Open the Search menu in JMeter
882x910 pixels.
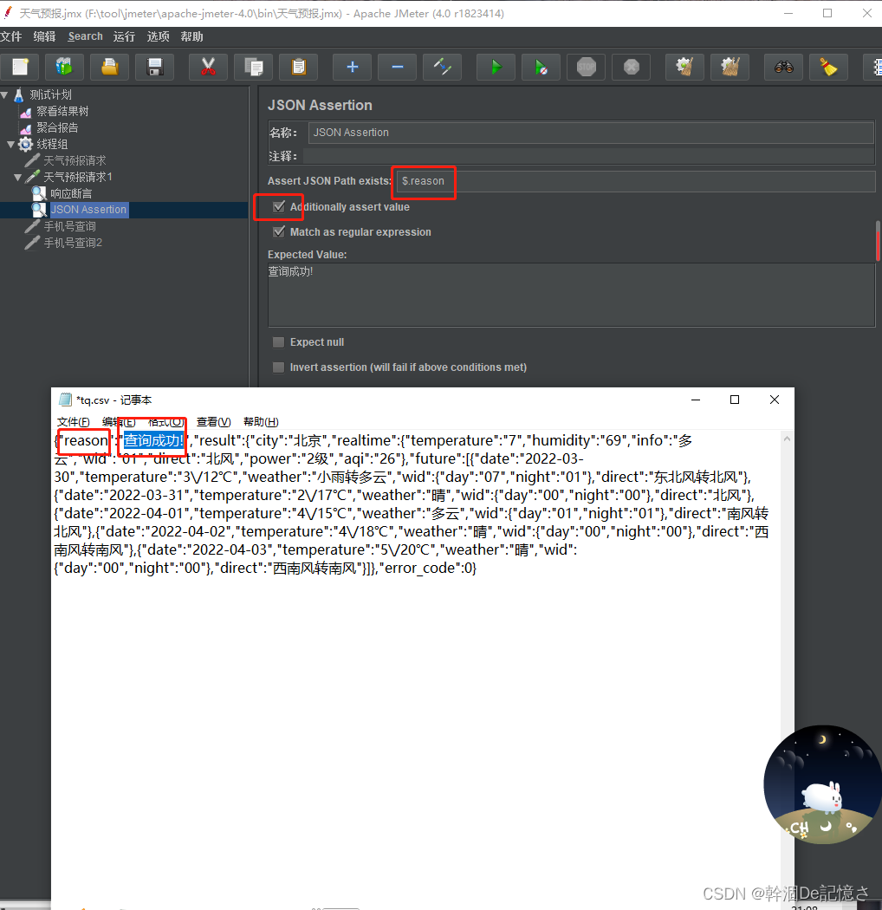click(85, 36)
